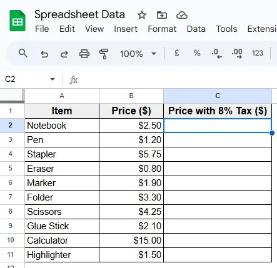Click the $0.80 price cell
The image size is (277, 268).
click(131, 169)
